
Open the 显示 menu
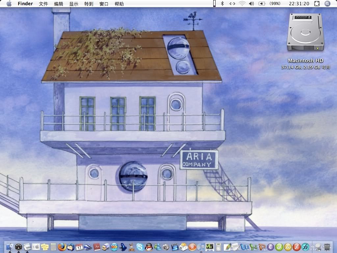click(x=73, y=4)
